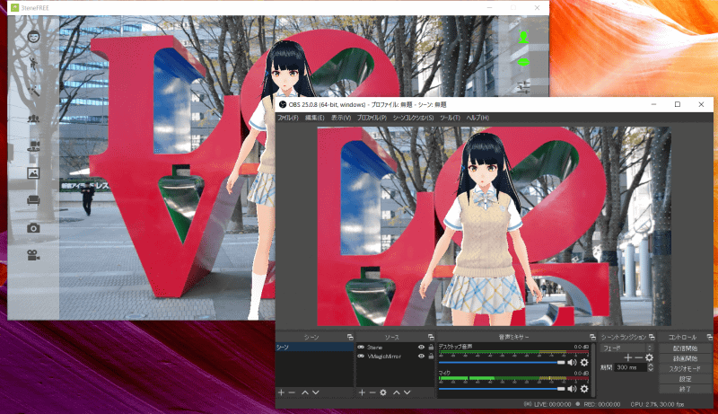Open transition properties gear icon

649,357
